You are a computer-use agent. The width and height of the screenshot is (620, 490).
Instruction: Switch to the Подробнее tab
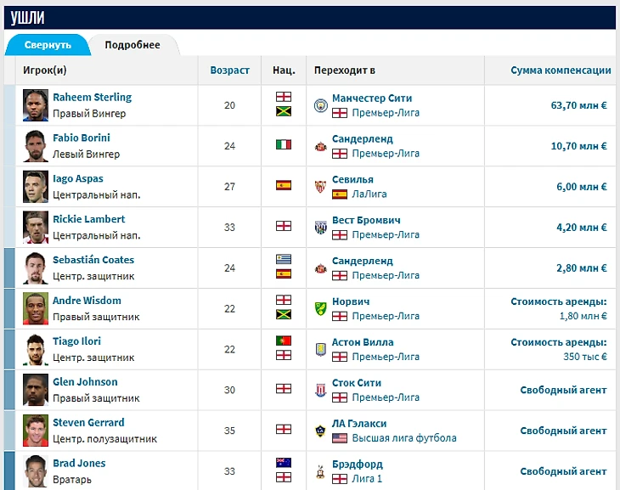click(132, 45)
